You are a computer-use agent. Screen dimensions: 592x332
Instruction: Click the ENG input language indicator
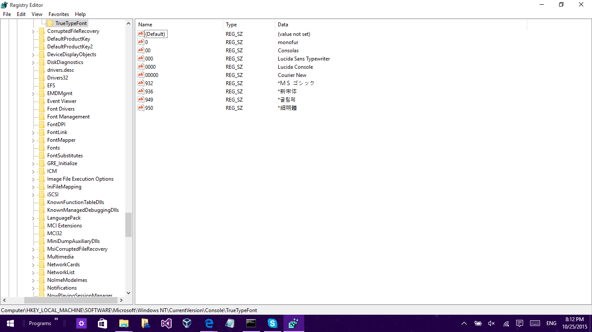tap(551, 323)
